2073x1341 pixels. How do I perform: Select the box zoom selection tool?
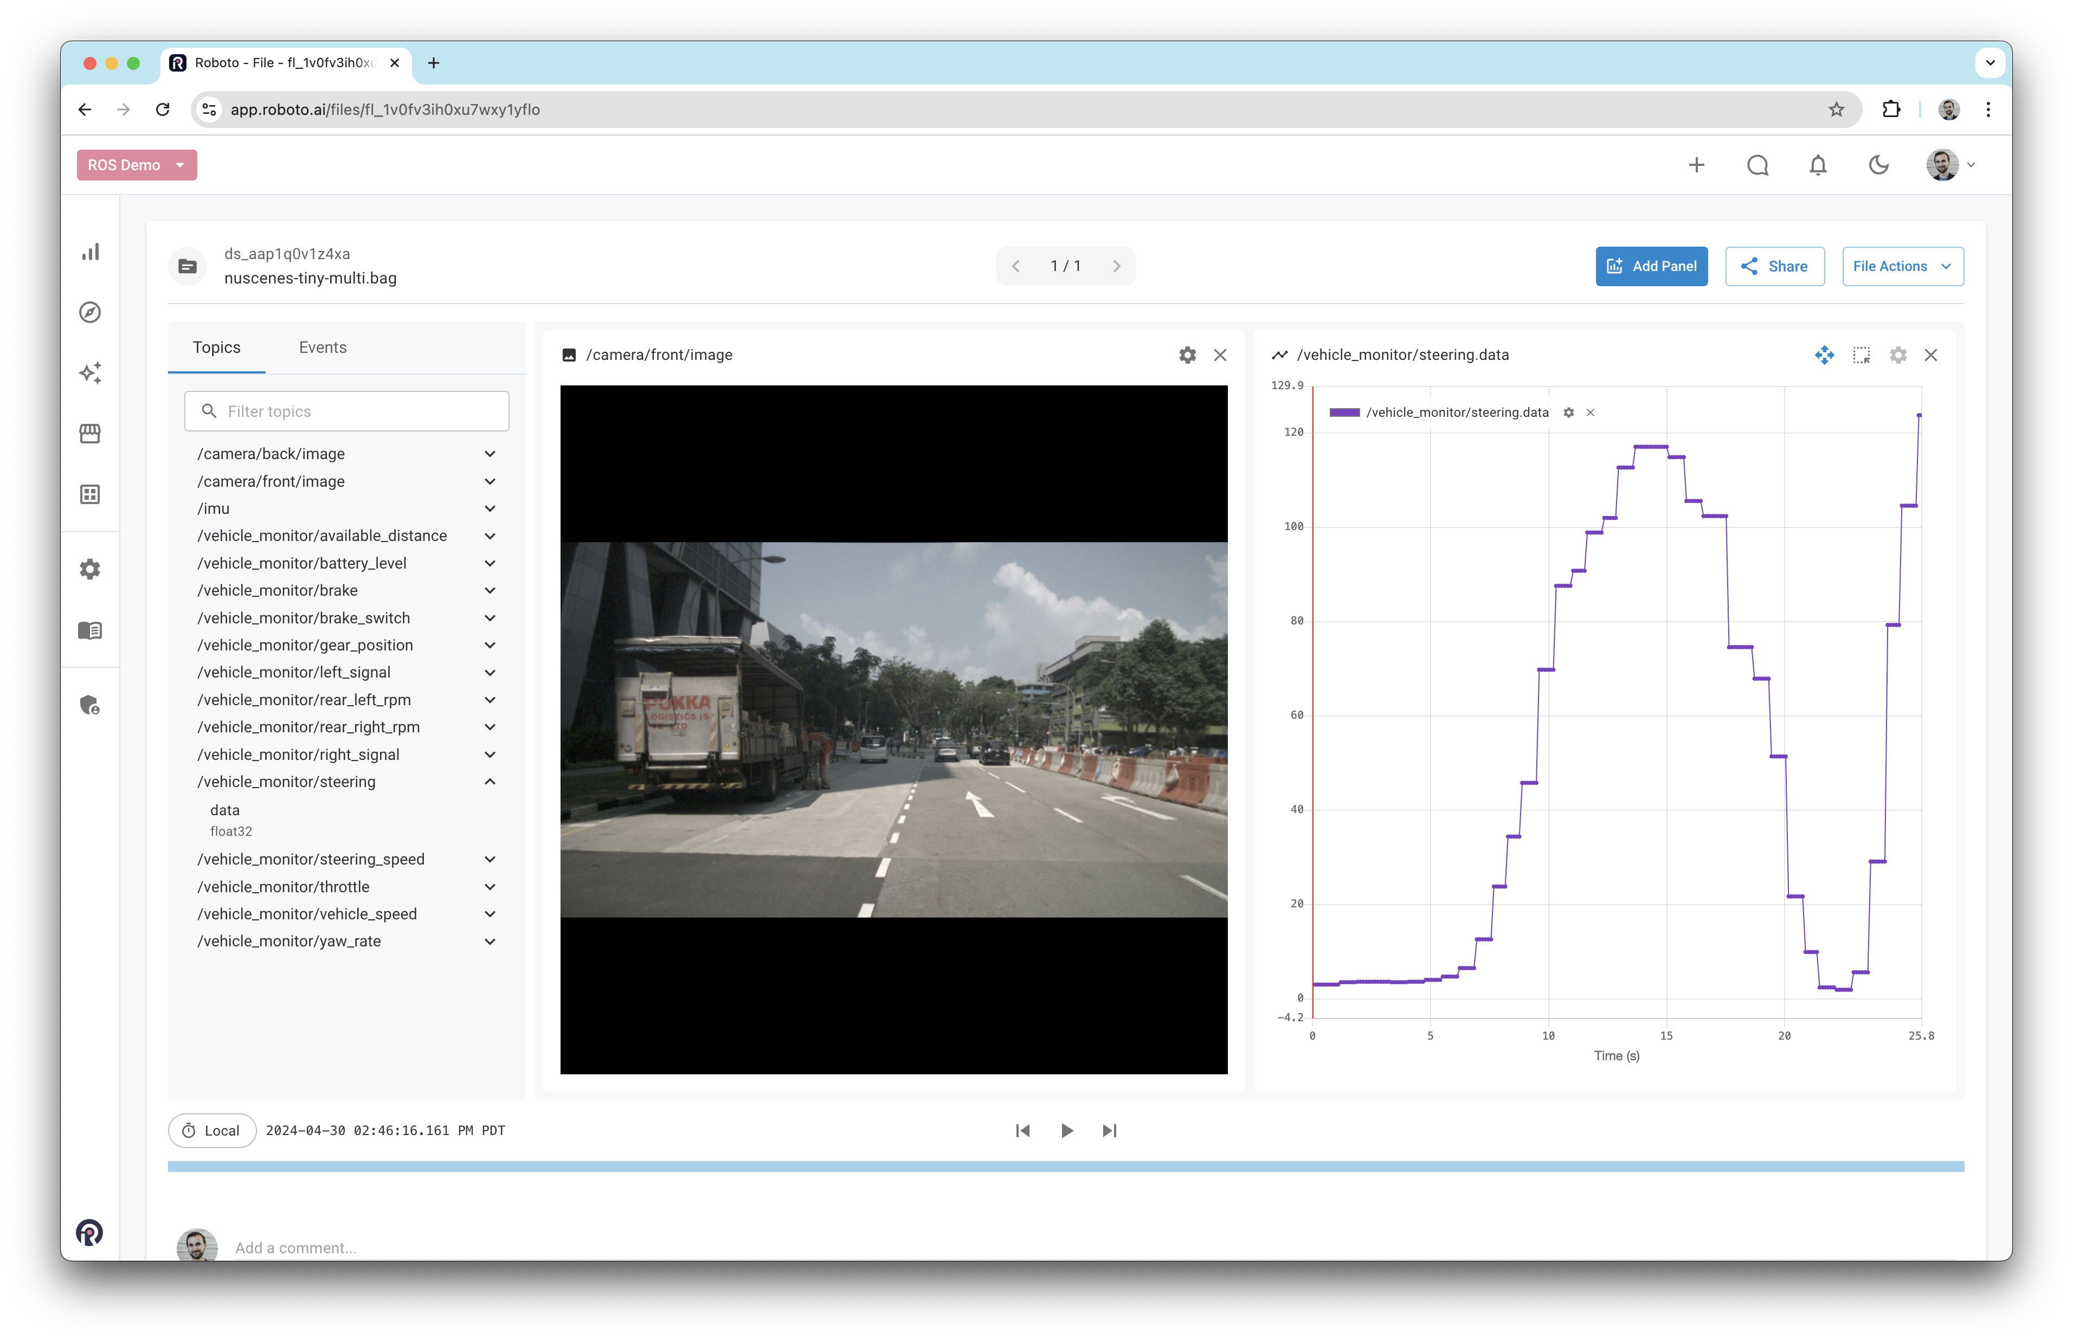(x=1862, y=355)
